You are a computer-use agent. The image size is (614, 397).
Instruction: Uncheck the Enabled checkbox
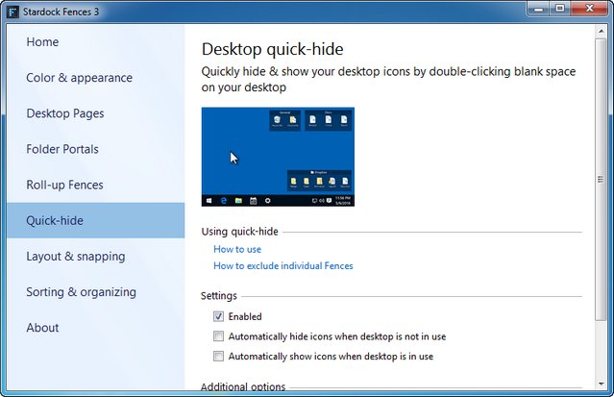tap(219, 316)
